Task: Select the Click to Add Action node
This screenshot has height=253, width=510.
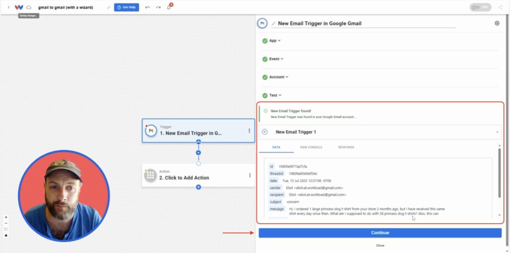Action: [198, 175]
